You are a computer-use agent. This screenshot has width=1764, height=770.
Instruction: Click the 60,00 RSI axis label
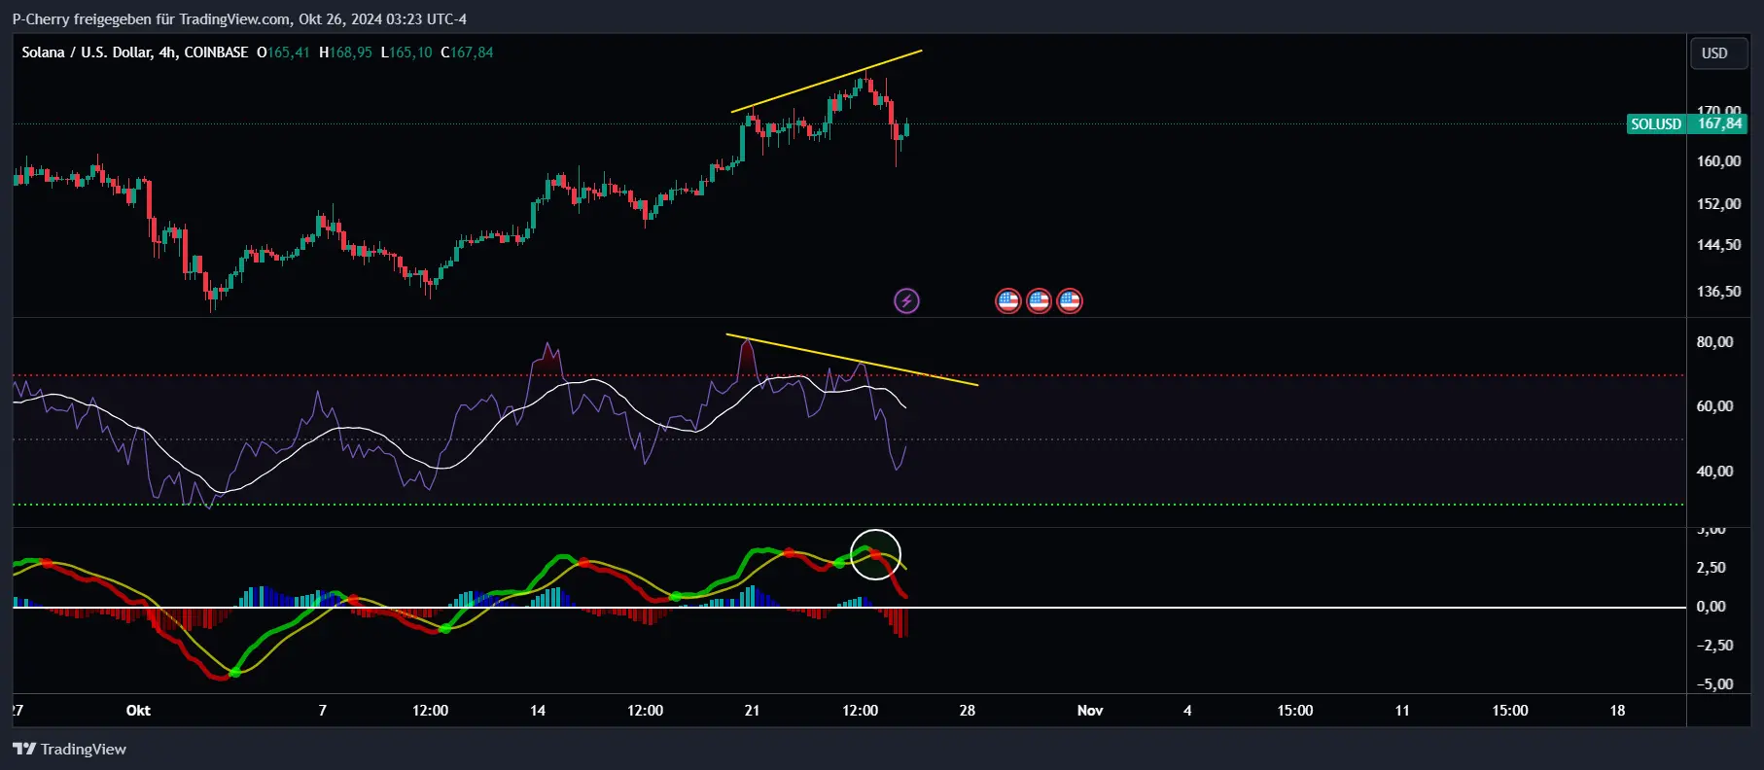1714,406
